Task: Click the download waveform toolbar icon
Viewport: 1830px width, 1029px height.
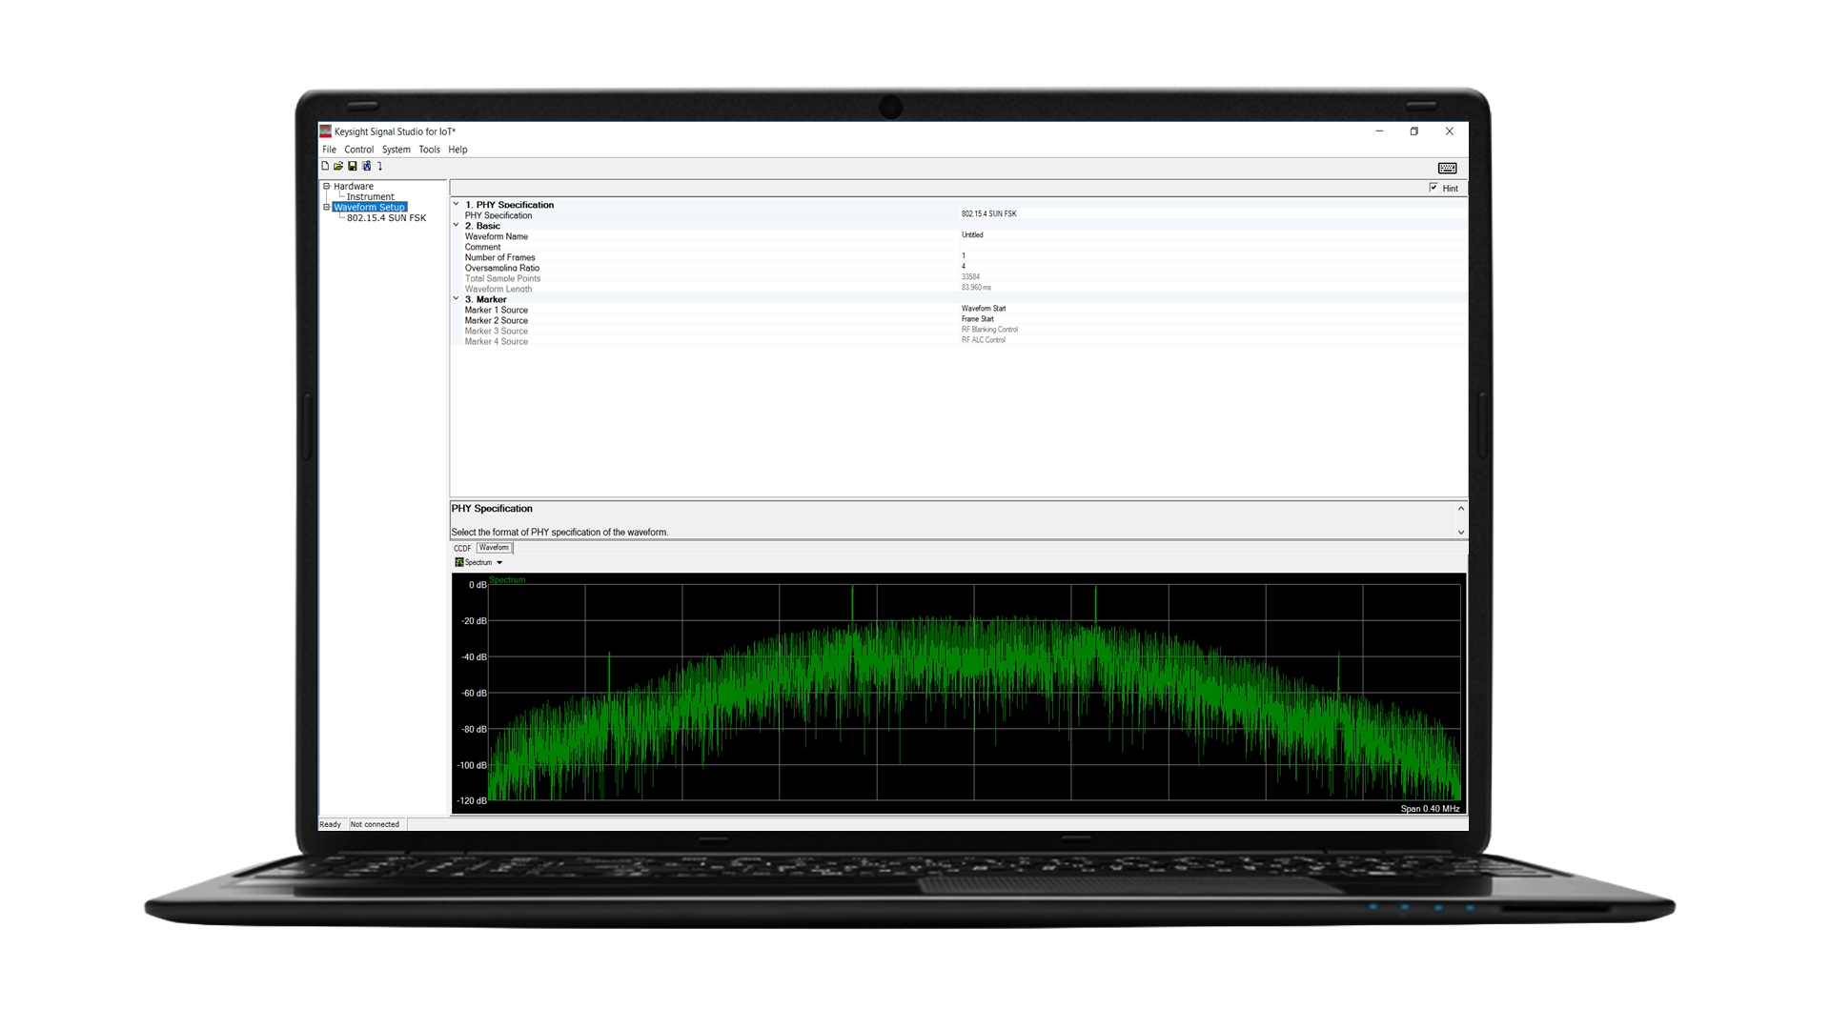Action: 367,166
